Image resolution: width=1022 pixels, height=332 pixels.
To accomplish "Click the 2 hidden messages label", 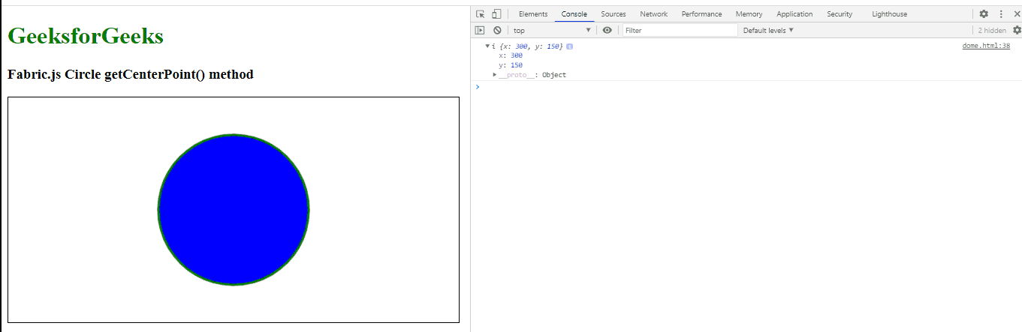I will pyautogui.click(x=992, y=31).
